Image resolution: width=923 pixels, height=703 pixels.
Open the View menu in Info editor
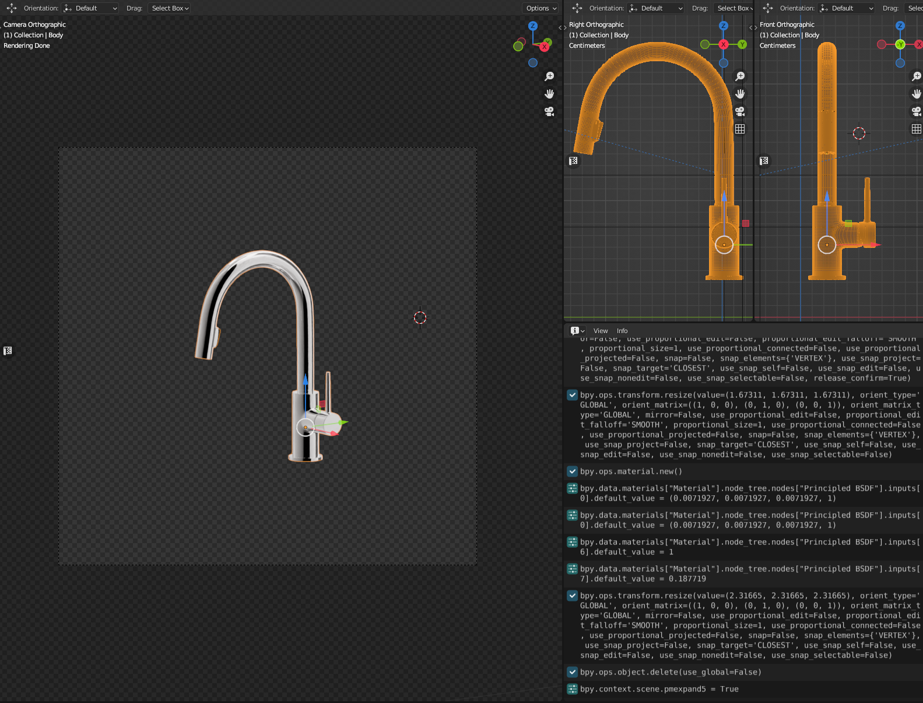click(601, 331)
